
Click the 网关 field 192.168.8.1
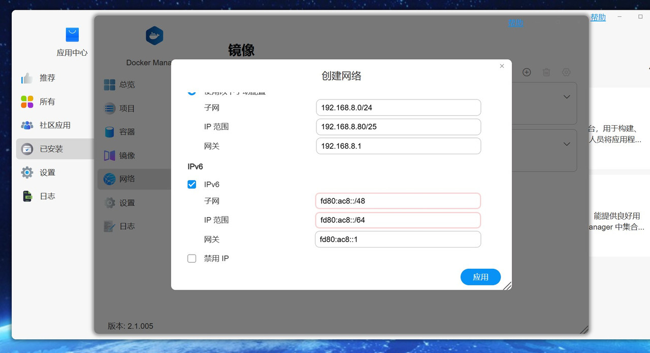coord(398,146)
